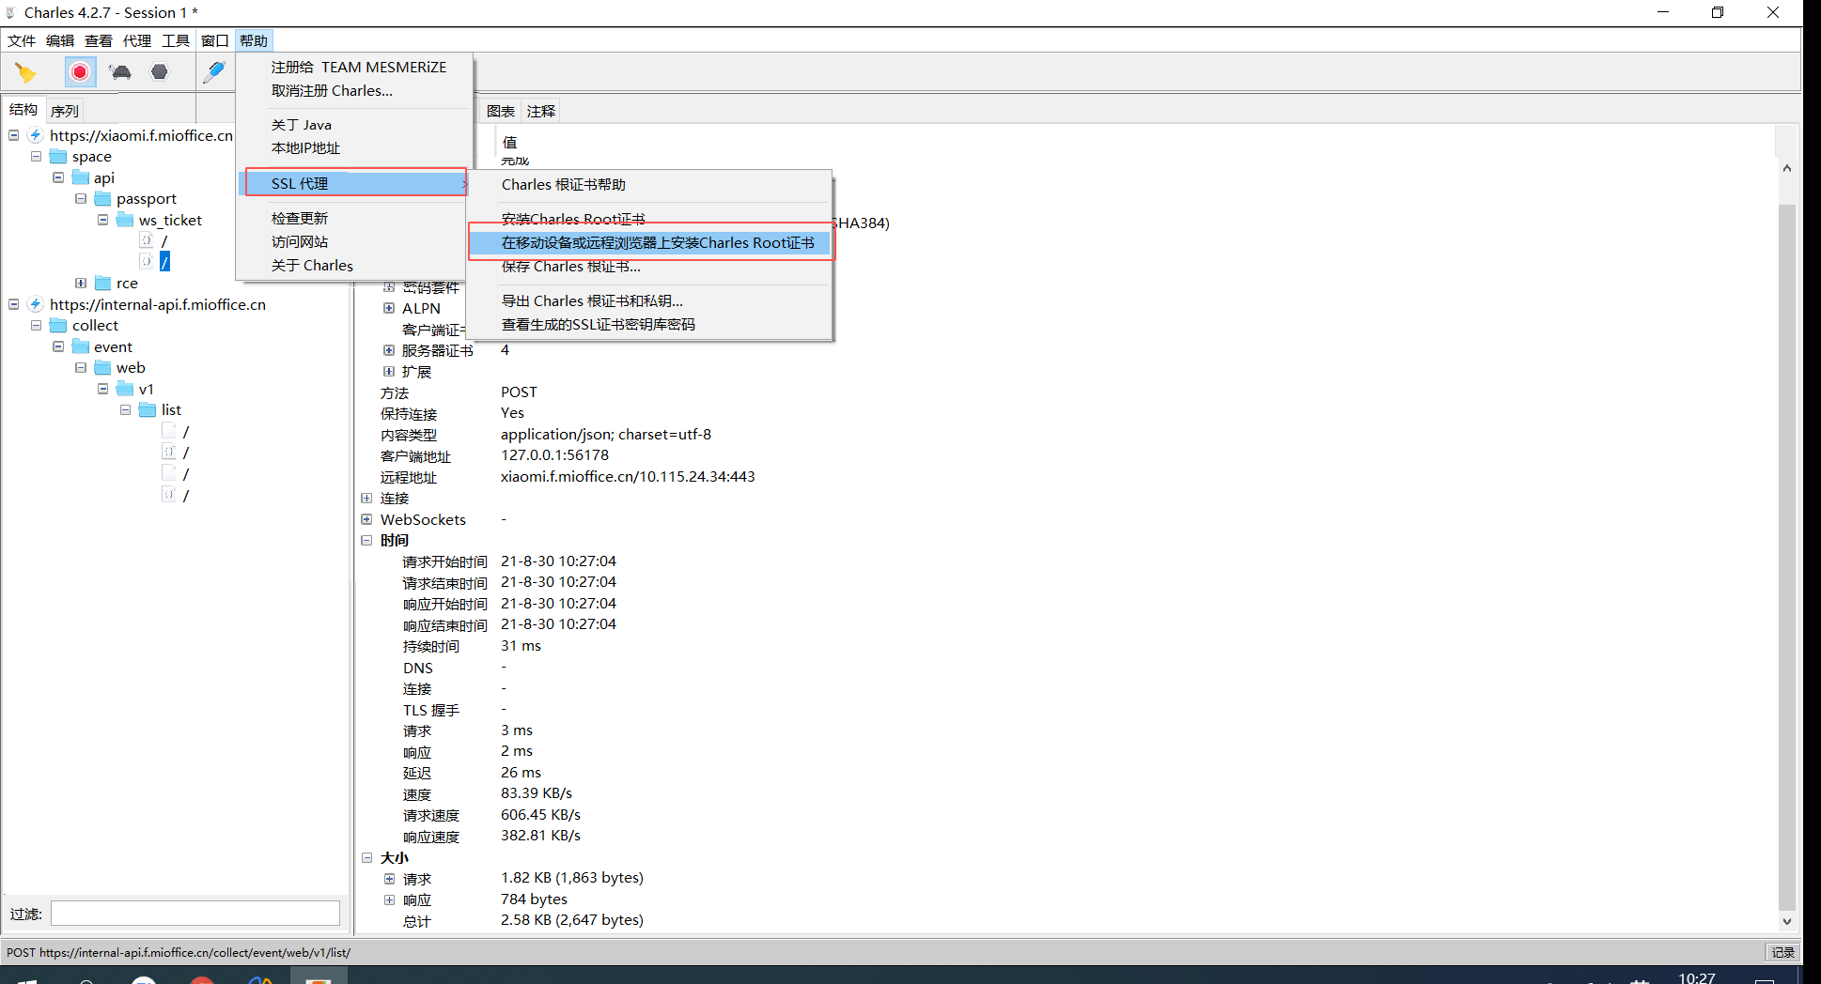Image resolution: width=1821 pixels, height=984 pixels.
Task: Select the first request under ws_ticket
Action: point(154,240)
